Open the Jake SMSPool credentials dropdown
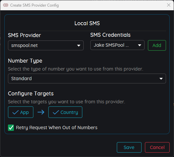174x157 pixels. coord(117,45)
